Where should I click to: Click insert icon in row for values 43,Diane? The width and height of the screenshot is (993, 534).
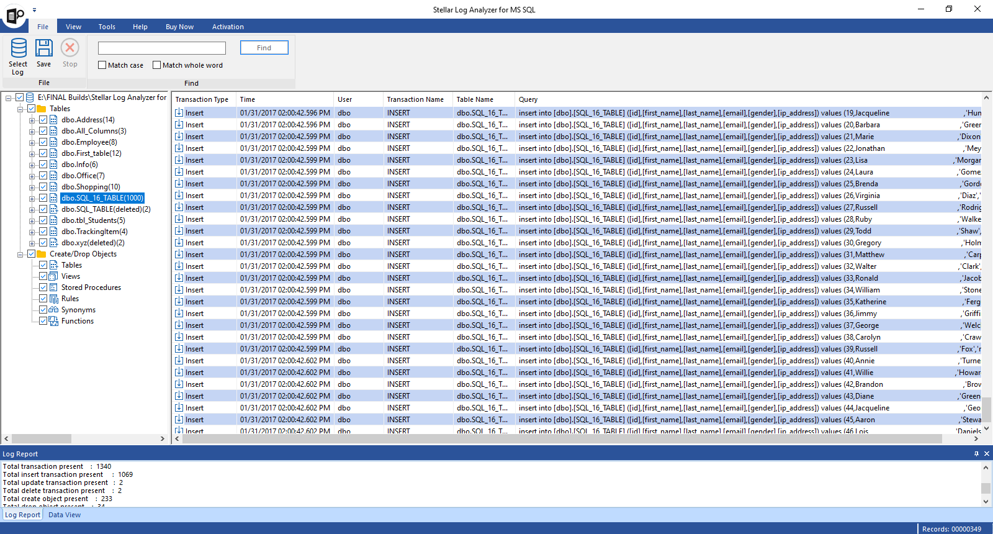tap(179, 396)
